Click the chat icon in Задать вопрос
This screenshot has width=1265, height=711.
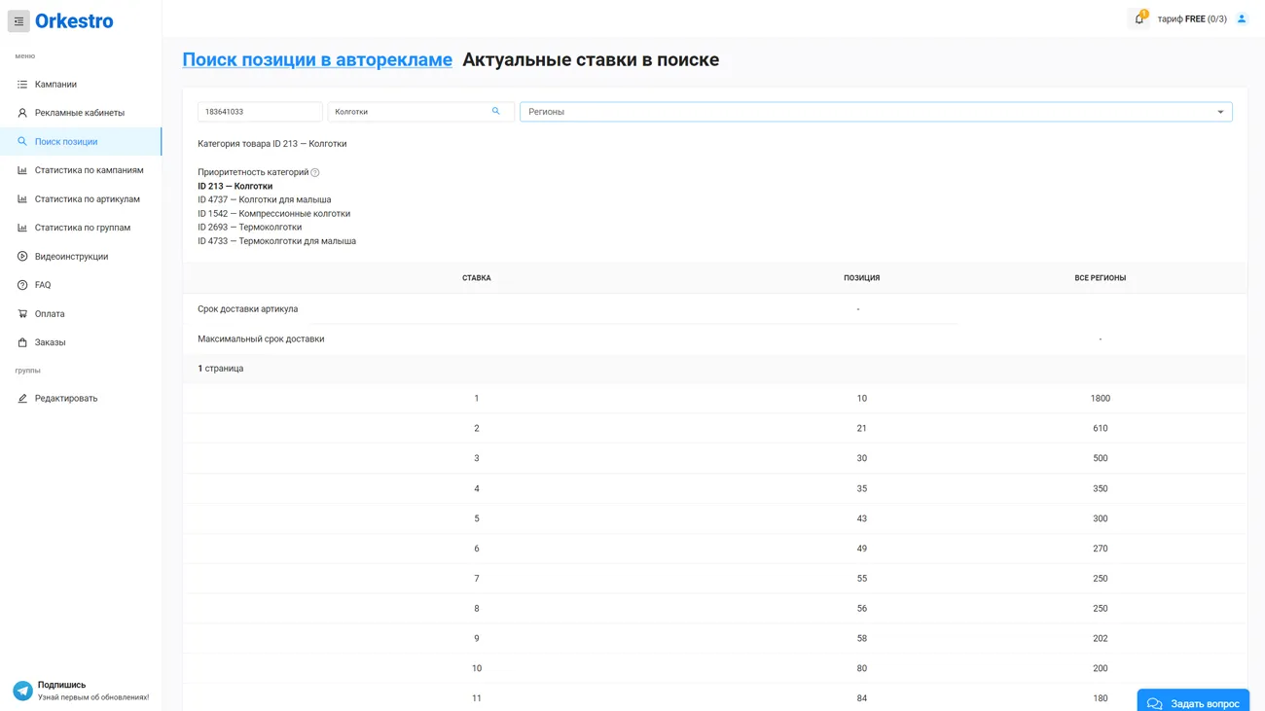[x=1154, y=703]
